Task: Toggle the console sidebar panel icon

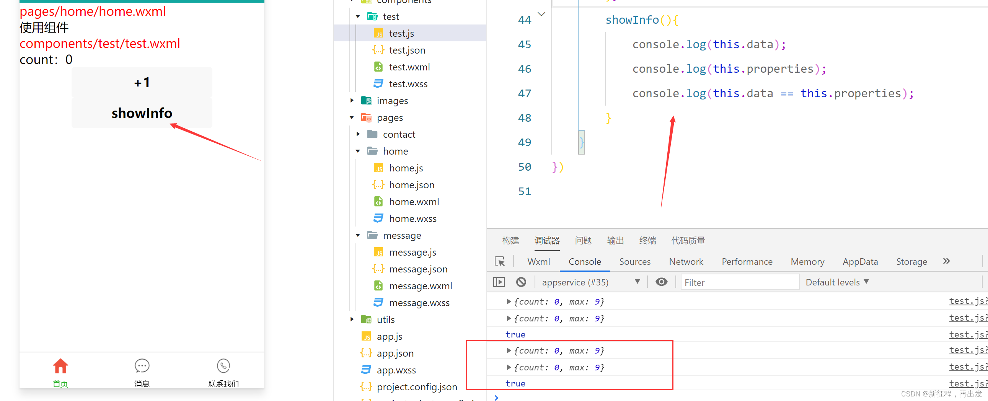Action: 499,282
